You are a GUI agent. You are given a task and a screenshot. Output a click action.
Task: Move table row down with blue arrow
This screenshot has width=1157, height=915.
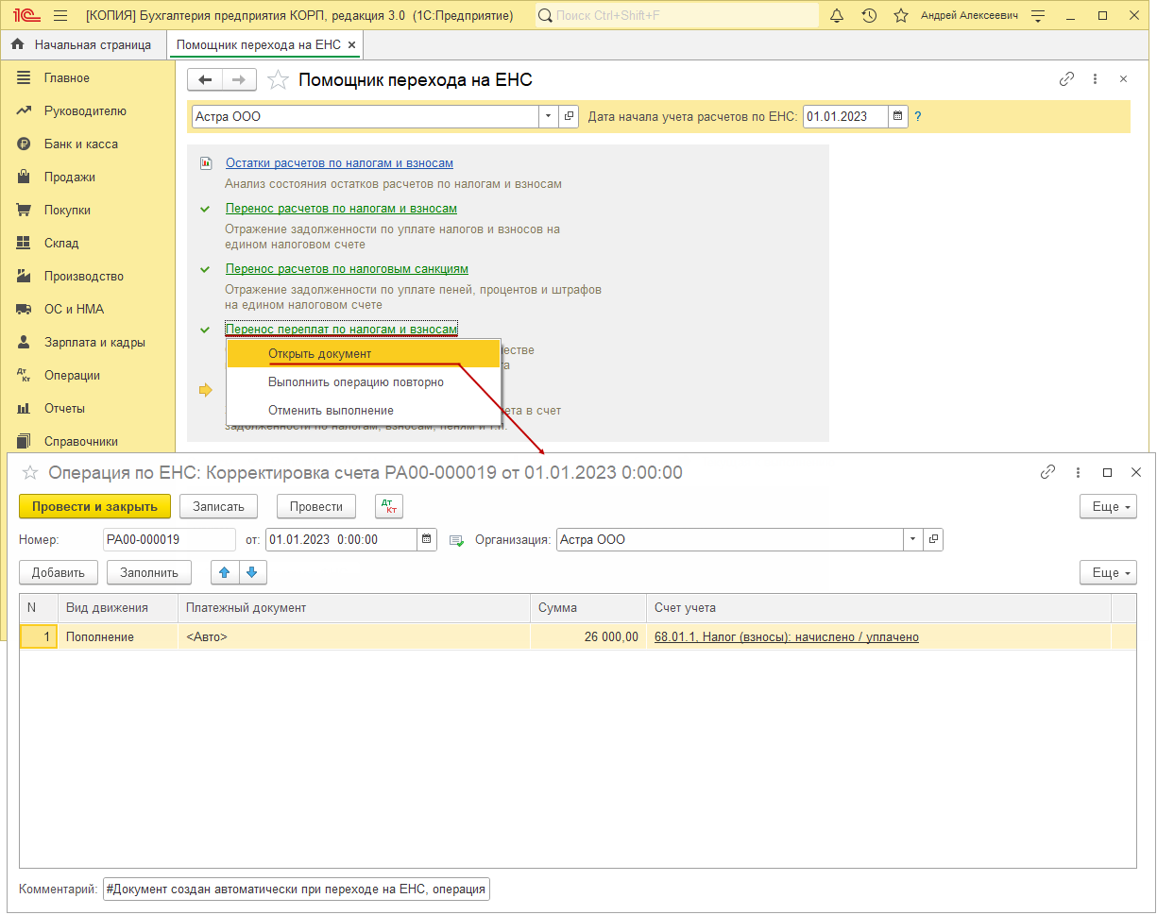(x=253, y=572)
